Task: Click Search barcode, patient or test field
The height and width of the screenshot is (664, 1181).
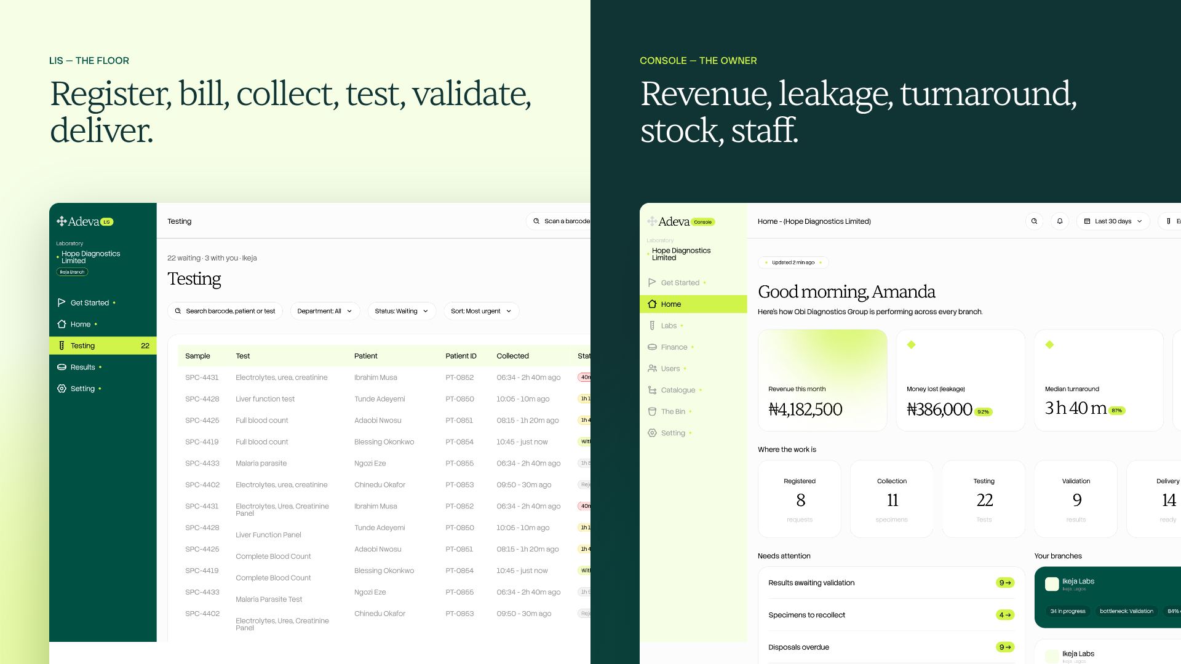Action: pyautogui.click(x=225, y=311)
